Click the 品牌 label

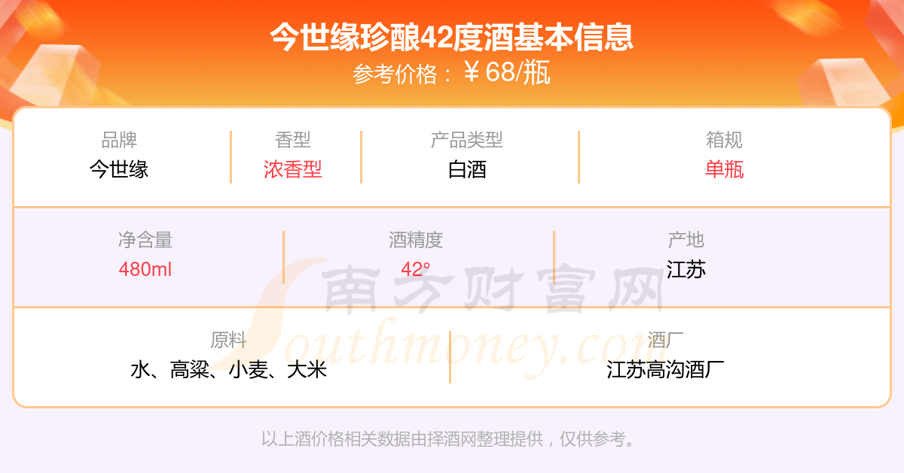click(x=119, y=140)
